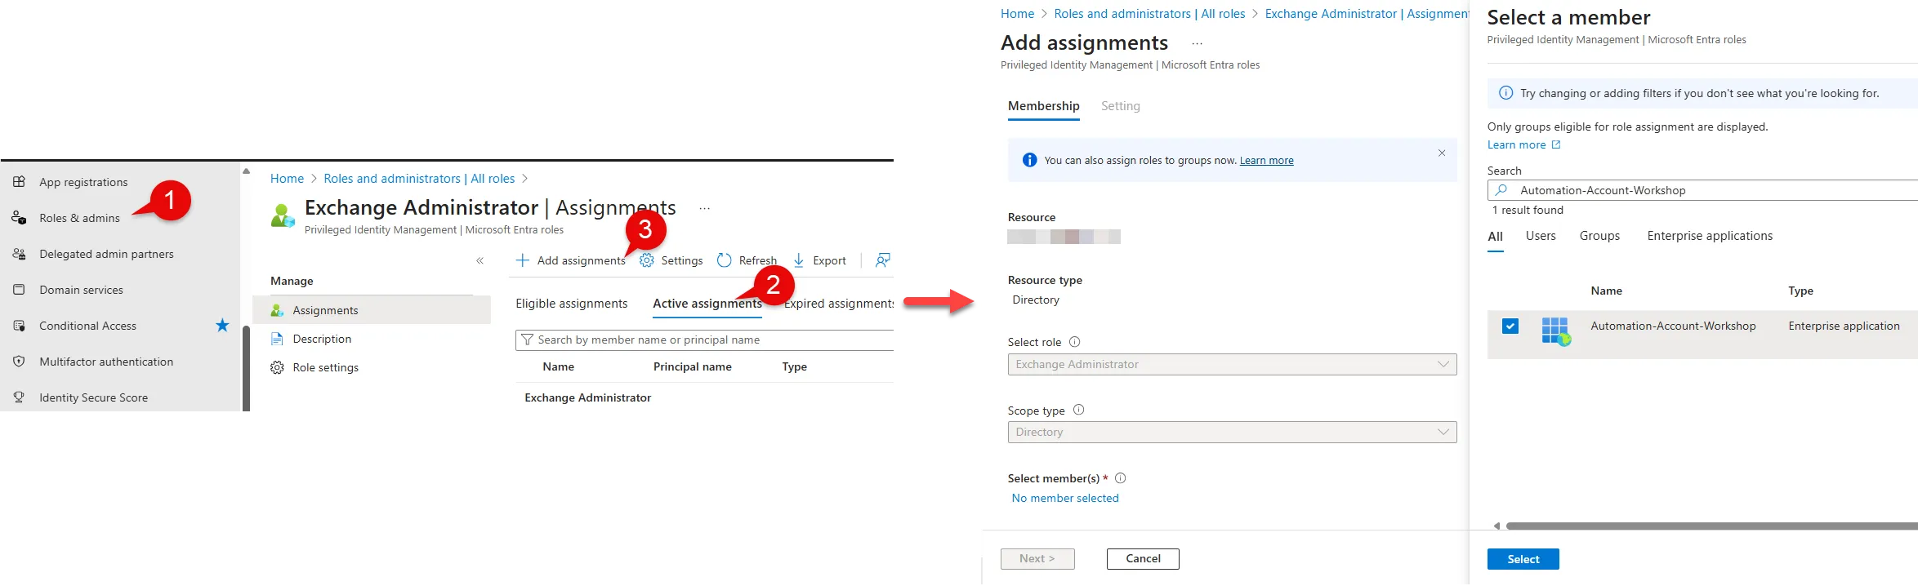Image resolution: width=1918 pixels, height=586 pixels.
Task: Filter results by Groups tab
Action: 1599,236
